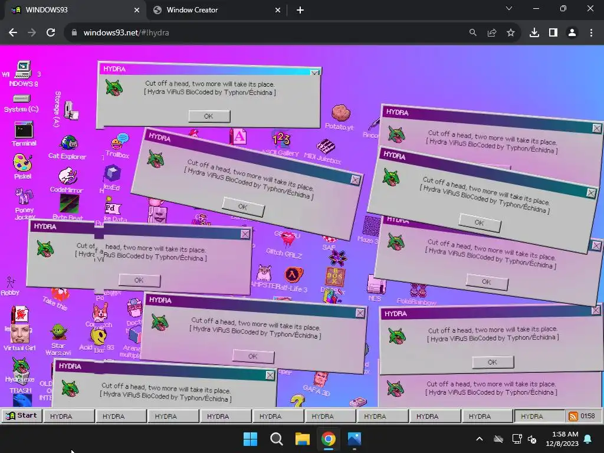Open File Explorer from the Windows taskbar
The width and height of the screenshot is (604, 453).
point(303,439)
